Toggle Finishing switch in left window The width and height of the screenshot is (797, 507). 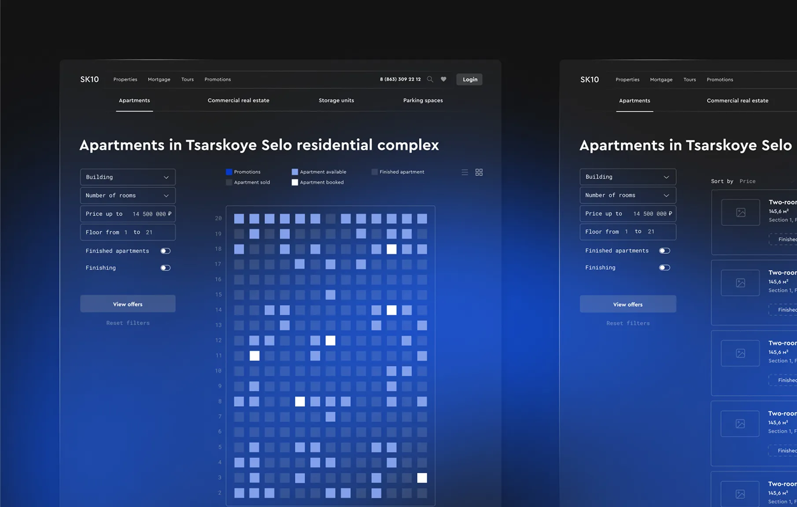pyautogui.click(x=166, y=268)
